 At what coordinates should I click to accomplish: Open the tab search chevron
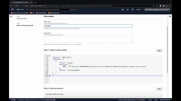click(x=170, y=3)
